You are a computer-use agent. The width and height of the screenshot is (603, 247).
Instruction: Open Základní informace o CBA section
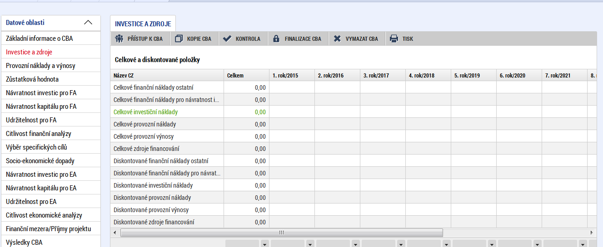coord(50,39)
